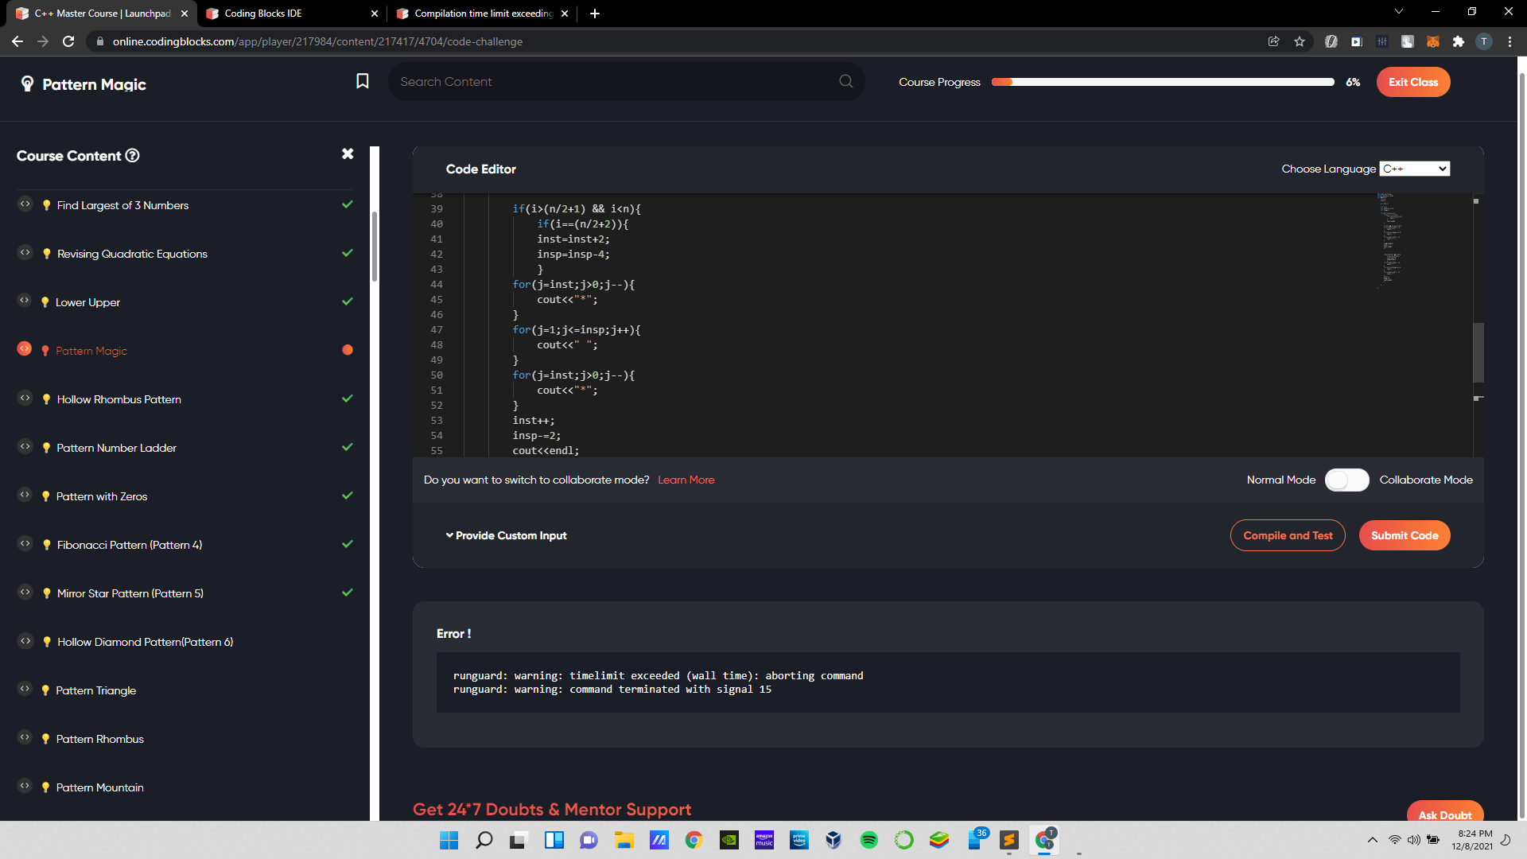Click the Course Content help question icon
The image size is (1527, 859).
pos(133,156)
